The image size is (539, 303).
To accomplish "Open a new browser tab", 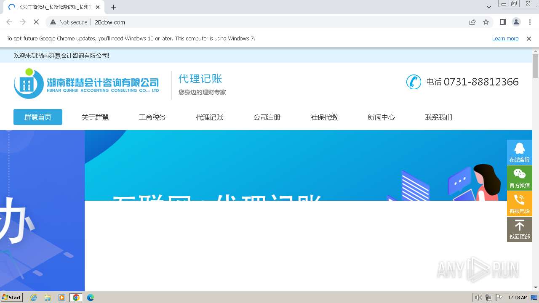I will point(114,7).
